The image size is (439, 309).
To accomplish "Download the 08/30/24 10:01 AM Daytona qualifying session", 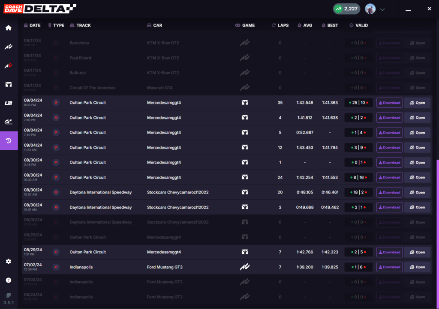I will pos(389,207).
